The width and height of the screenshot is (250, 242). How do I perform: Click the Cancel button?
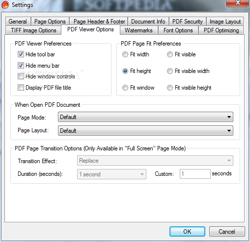coord(227,231)
